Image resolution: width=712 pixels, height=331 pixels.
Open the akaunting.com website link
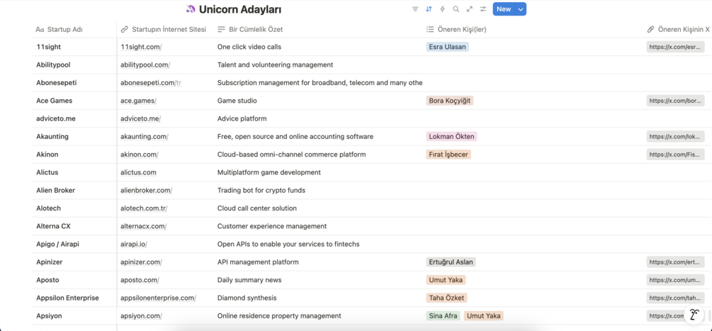[x=144, y=137]
